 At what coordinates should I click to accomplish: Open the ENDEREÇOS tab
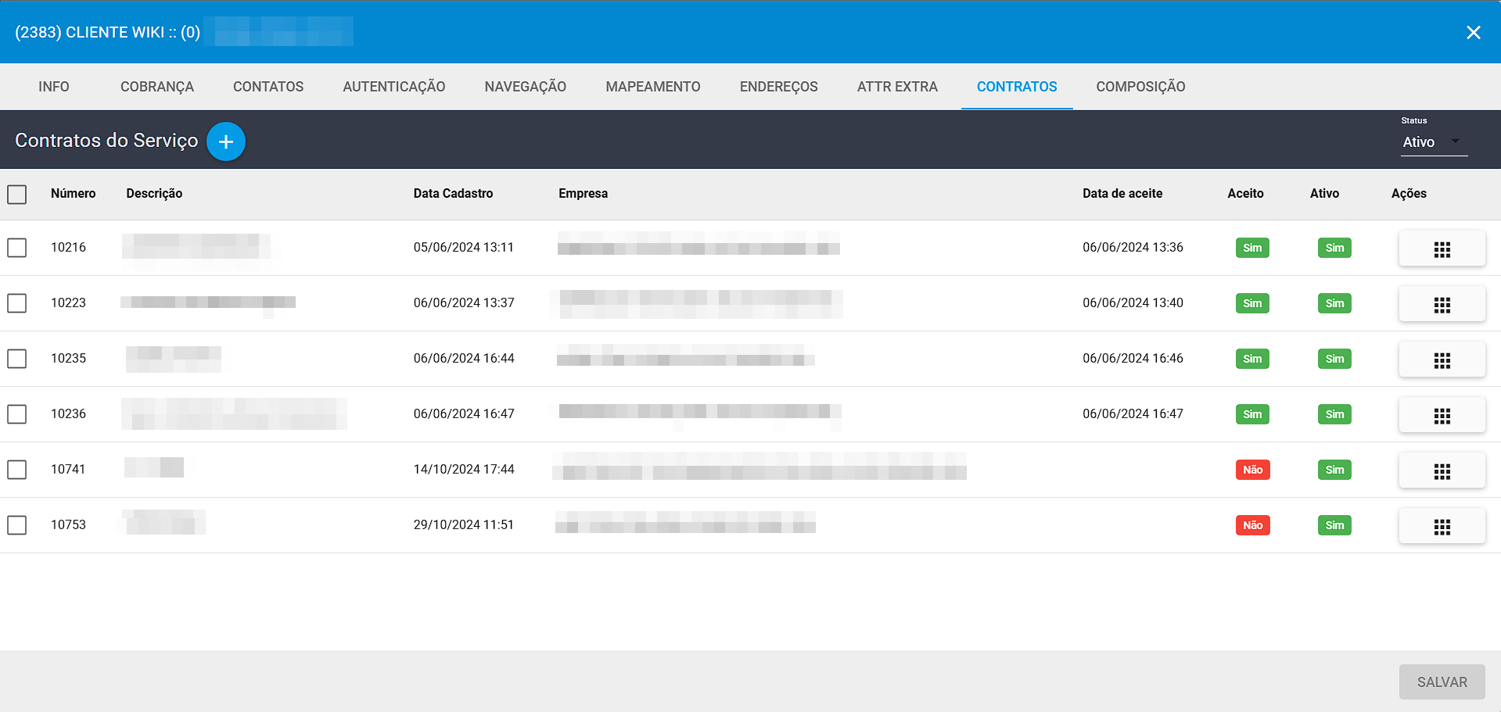coord(779,87)
